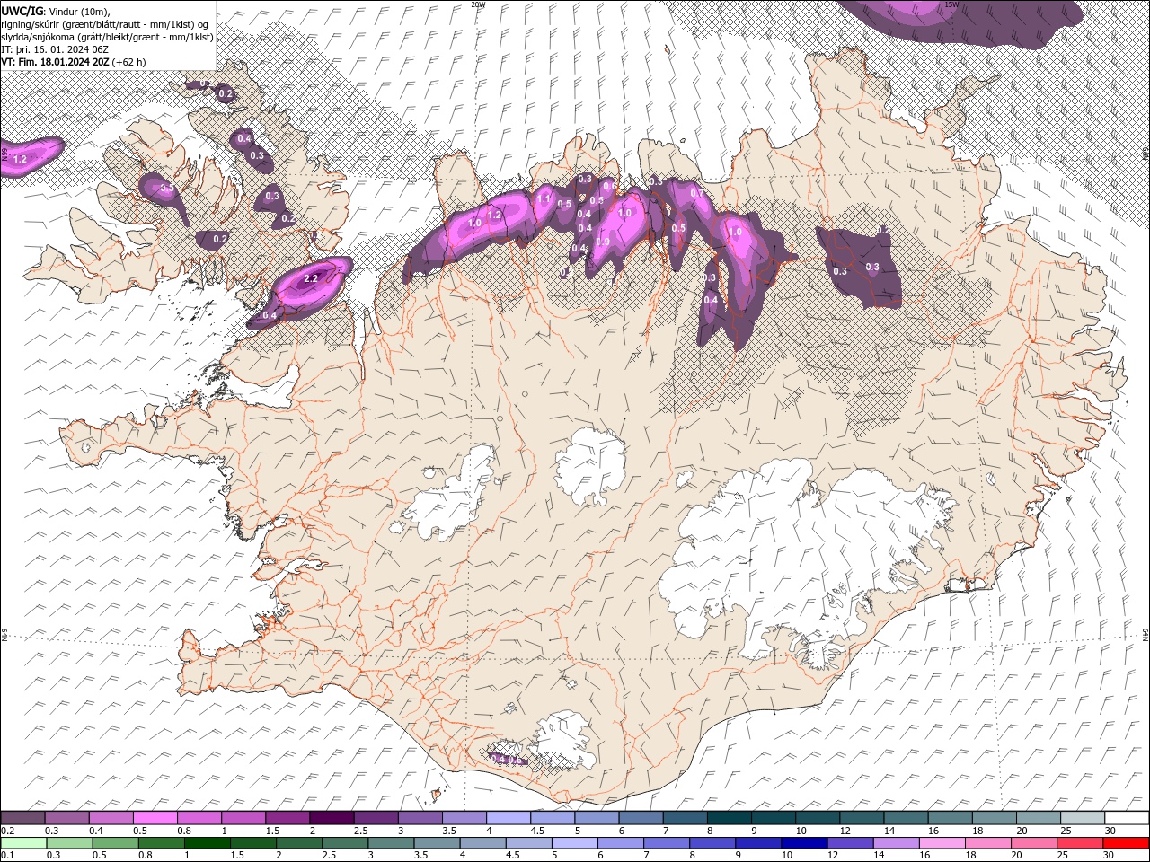Select light gray upper swatch between 25 and 30
The width and height of the screenshot is (1150, 862).
click(1082, 818)
